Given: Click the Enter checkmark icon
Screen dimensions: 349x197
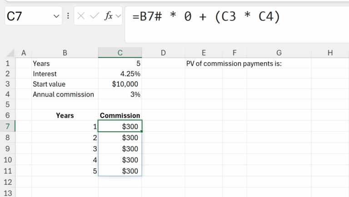Looking at the screenshot, I should tap(95, 16).
